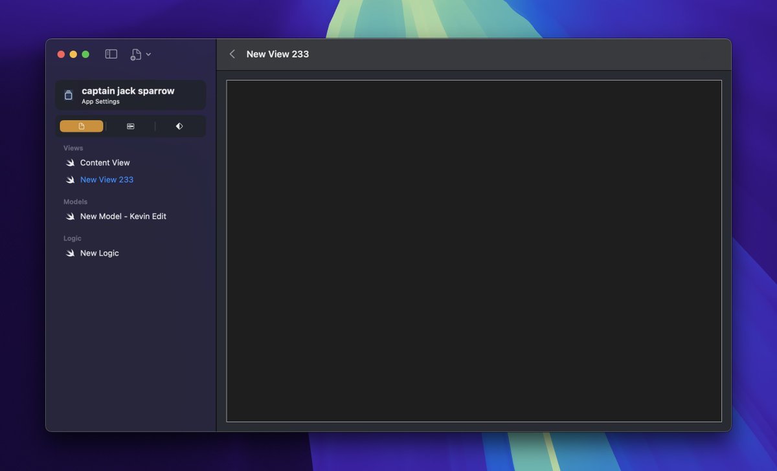Select New View 233 in sidebar
The image size is (777, 471).
(107, 180)
